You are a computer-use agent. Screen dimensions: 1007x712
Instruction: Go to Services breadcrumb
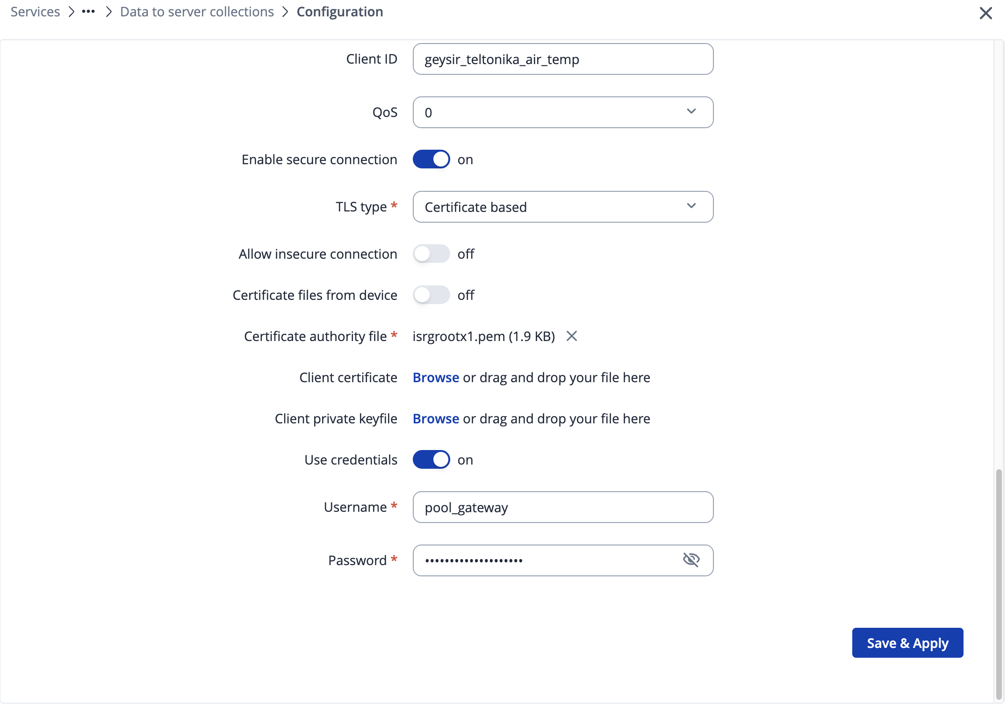point(35,12)
